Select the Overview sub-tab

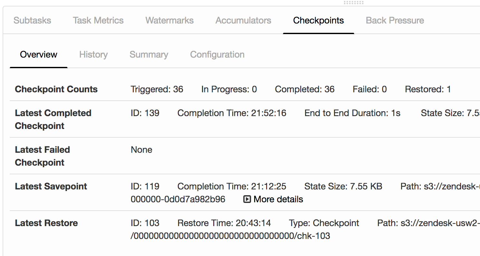pos(39,55)
